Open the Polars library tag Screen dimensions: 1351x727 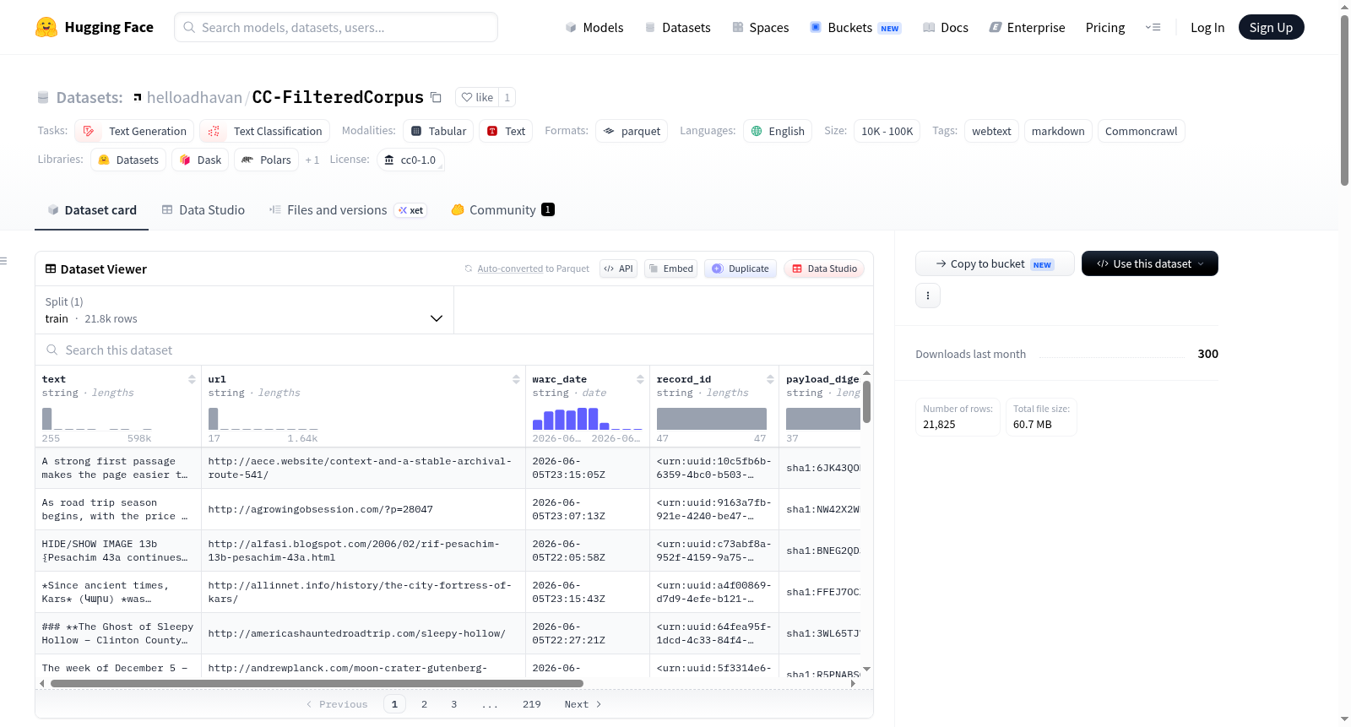coord(266,160)
